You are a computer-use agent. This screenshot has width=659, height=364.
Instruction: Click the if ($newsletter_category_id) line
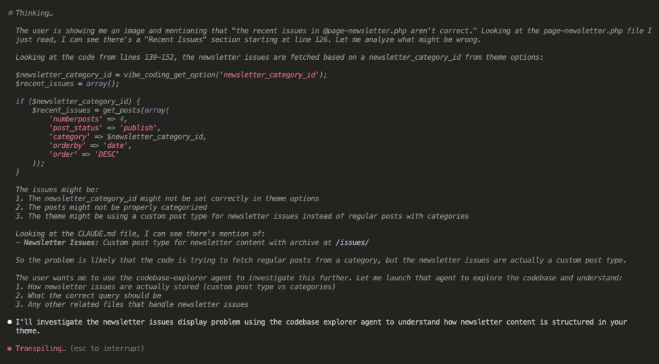click(78, 102)
